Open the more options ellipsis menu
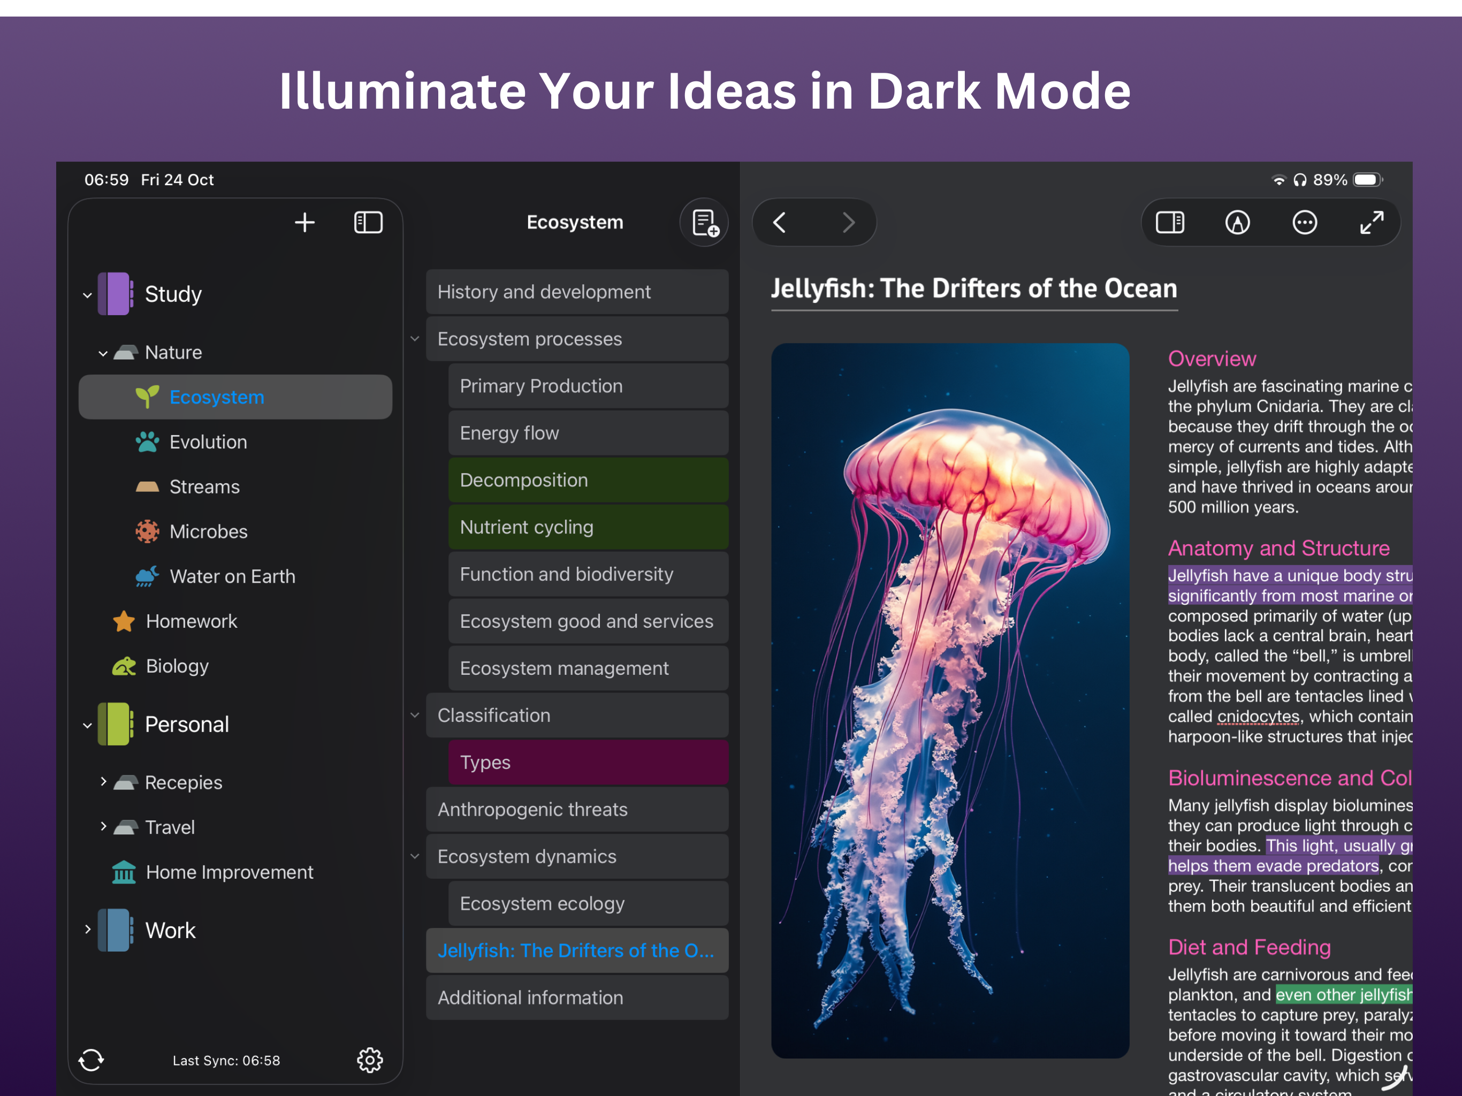The height and width of the screenshot is (1096, 1462). 1304,222
